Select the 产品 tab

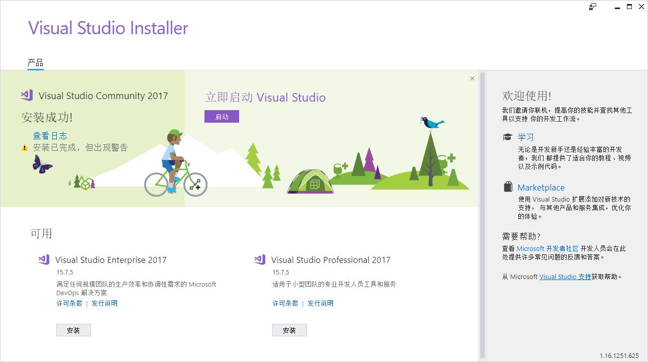(35, 63)
